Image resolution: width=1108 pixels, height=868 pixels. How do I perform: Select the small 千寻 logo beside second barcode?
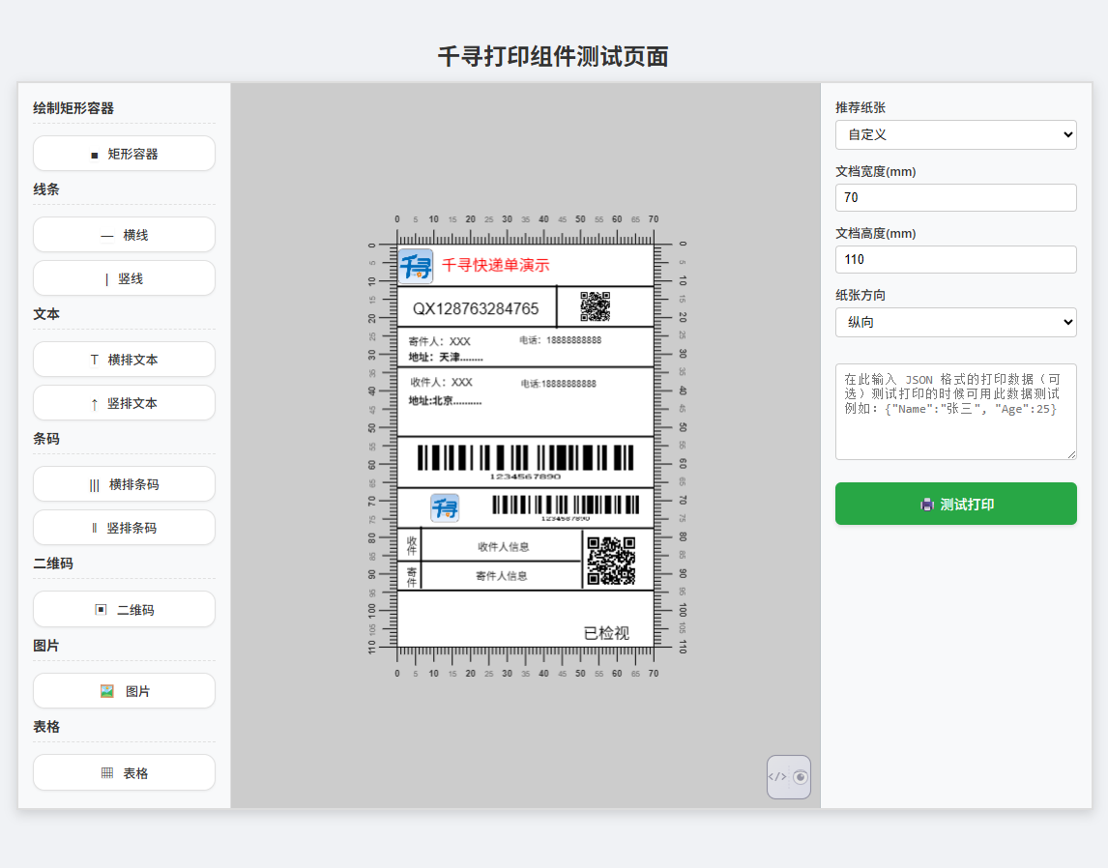[x=445, y=507]
